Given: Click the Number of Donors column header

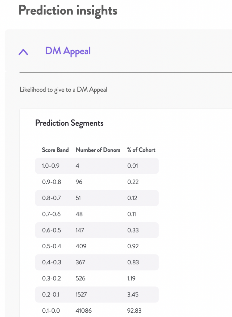Looking at the screenshot, I should pos(98,150).
